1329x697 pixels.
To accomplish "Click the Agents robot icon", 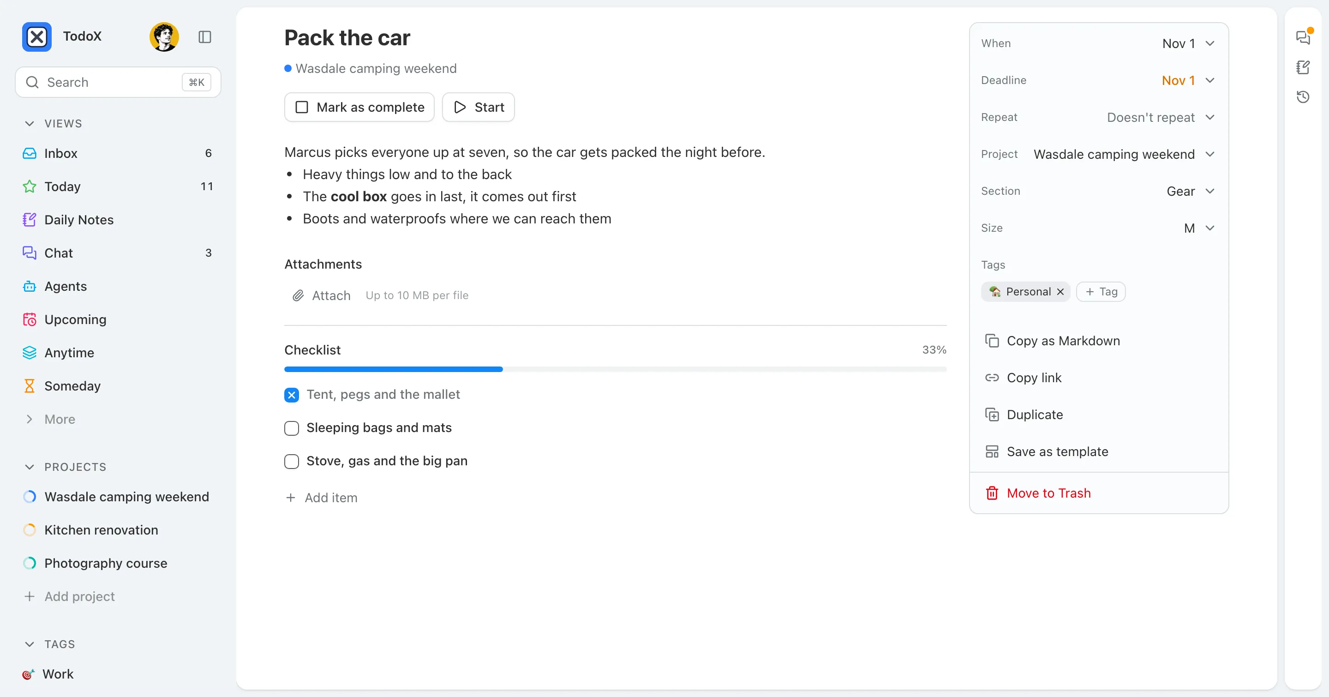I will pos(30,286).
